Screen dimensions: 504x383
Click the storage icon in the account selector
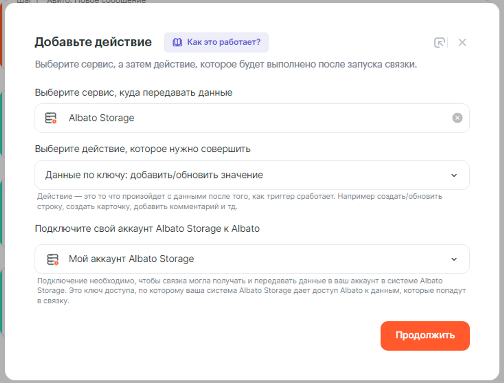point(52,259)
